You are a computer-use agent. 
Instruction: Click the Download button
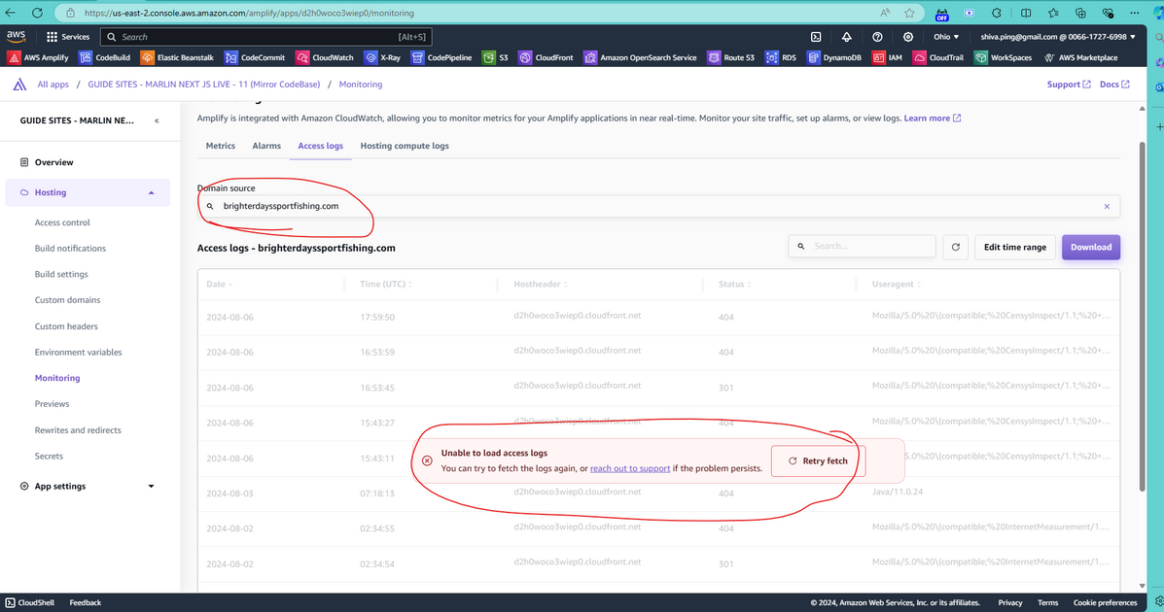click(x=1090, y=247)
